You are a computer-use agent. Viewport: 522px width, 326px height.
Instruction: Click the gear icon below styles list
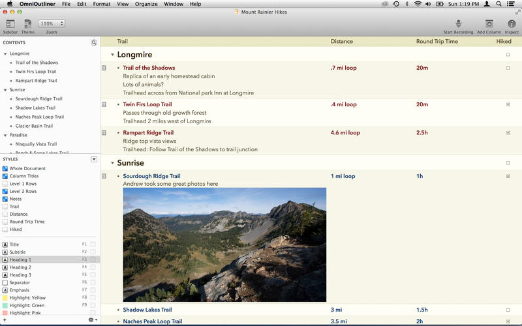click(91, 319)
